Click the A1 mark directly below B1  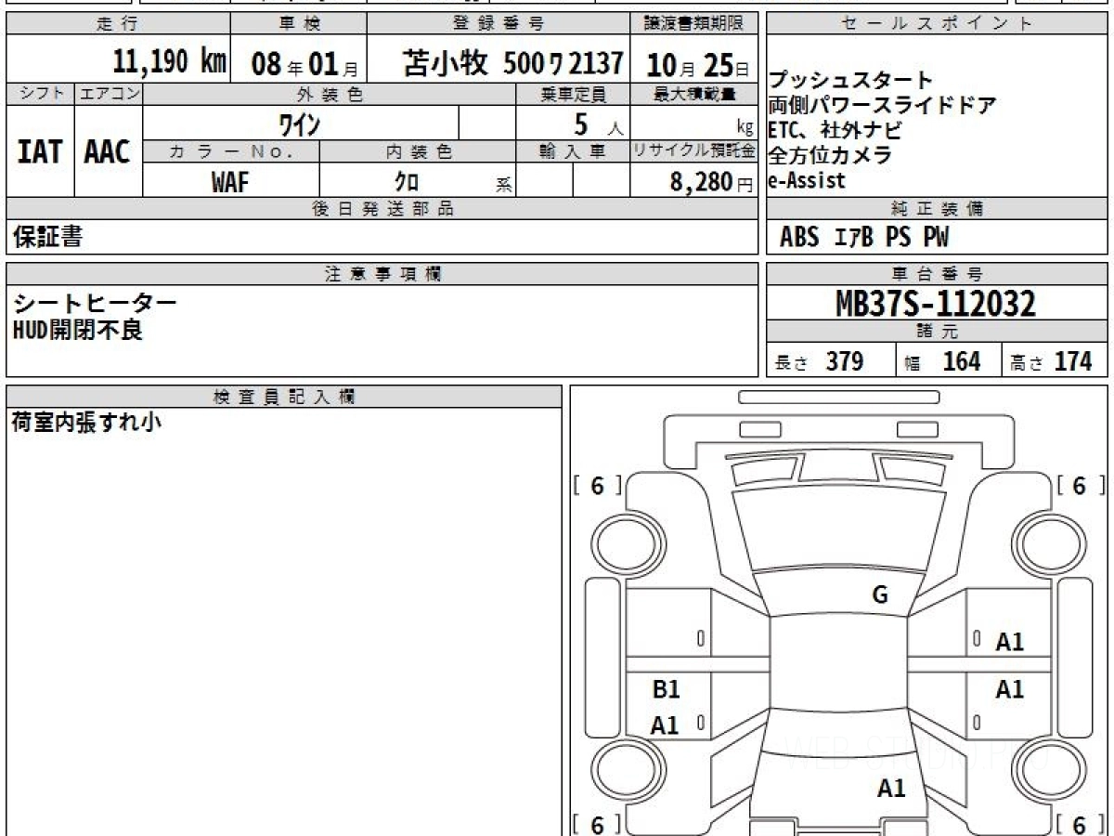(664, 725)
